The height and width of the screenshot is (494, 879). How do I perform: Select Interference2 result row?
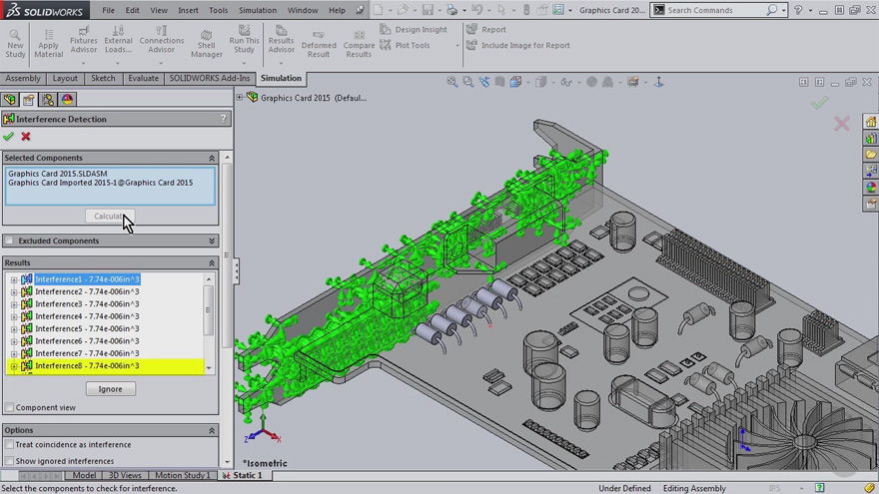[x=87, y=291]
